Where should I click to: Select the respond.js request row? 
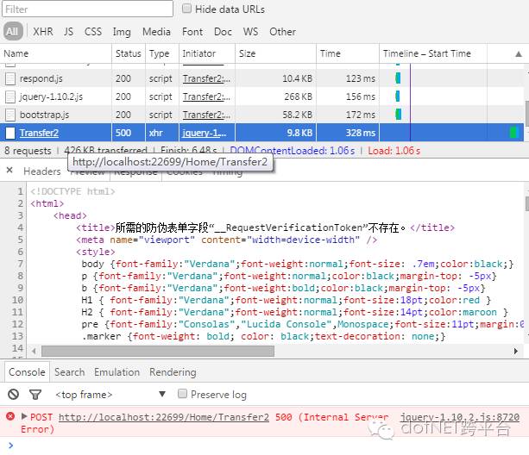coord(261,78)
